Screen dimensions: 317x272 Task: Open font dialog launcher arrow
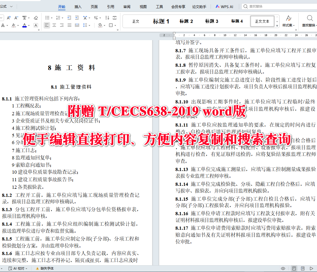point(39,30)
